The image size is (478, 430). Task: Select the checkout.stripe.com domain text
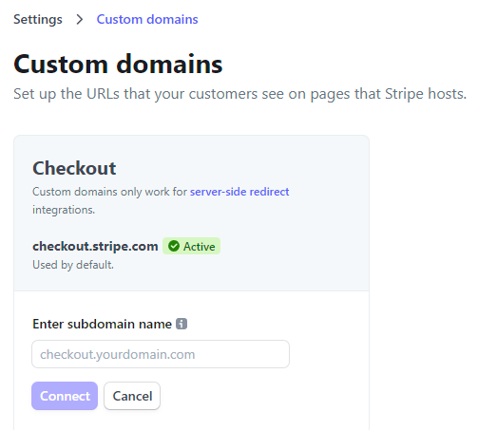(x=95, y=246)
